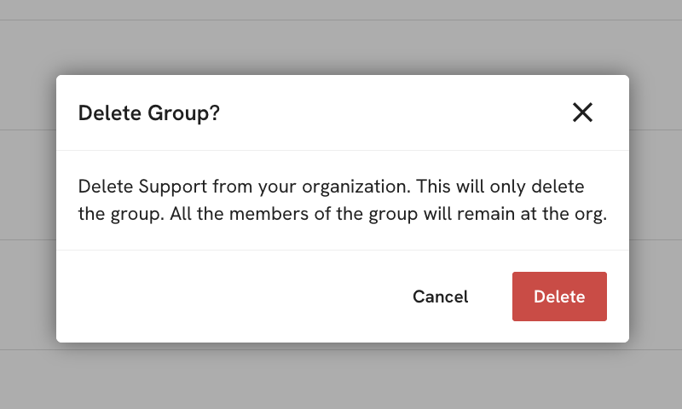The width and height of the screenshot is (682, 409).
Task: Confirm deletion with the red Delete button
Action: coord(559,297)
